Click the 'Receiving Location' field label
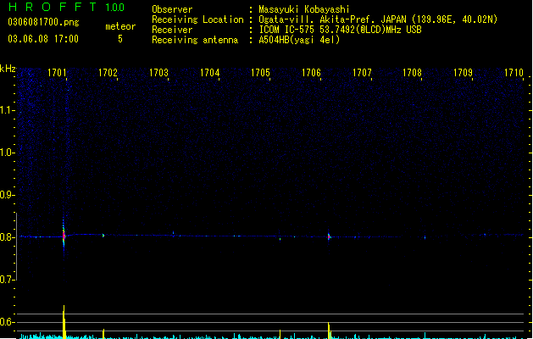The height and width of the screenshot is (339, 533). [x=197, y=19]
